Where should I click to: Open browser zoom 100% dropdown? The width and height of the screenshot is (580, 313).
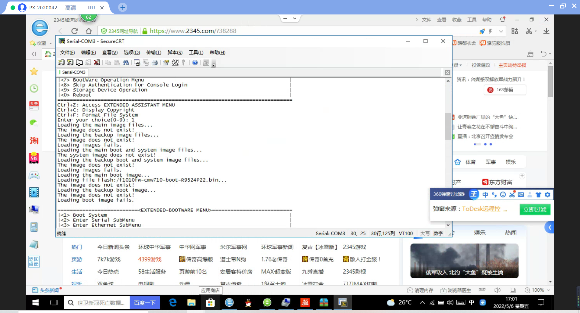(x=537, y=290)
